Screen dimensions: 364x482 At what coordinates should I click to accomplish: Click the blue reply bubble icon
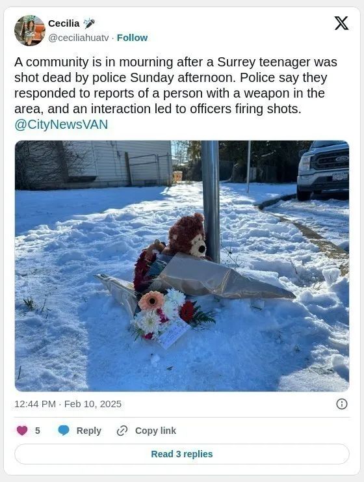tap(64, 431)
